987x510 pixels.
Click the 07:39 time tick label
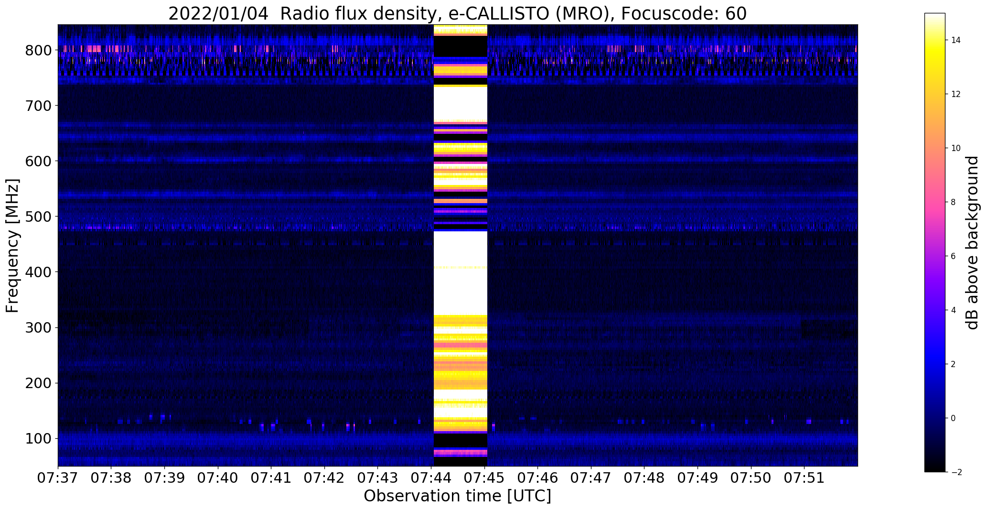tap(164, 478)
